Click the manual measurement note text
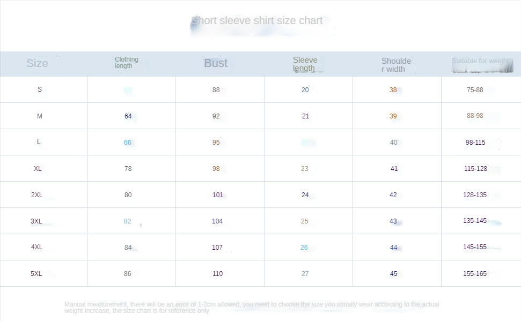521x321 pixels. (x=252, y=308)
